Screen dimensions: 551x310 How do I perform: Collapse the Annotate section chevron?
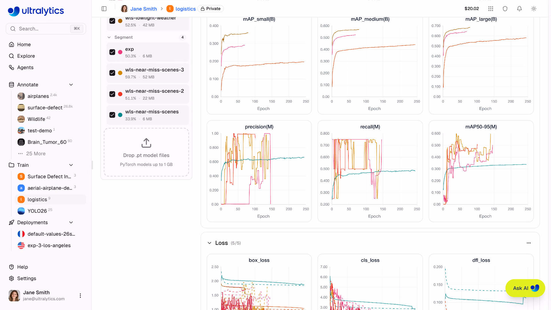71,85
